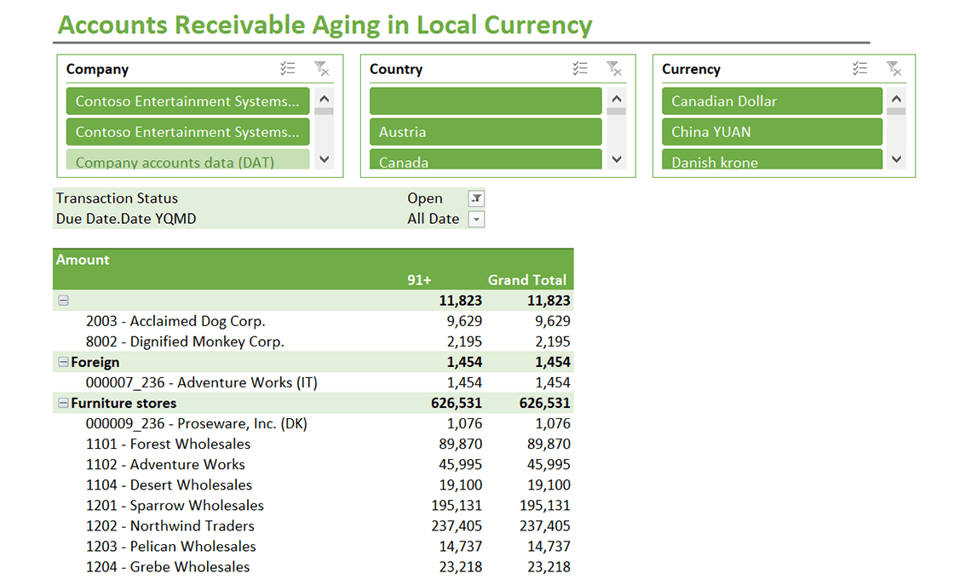Open Transaction Status filter button

476,198
